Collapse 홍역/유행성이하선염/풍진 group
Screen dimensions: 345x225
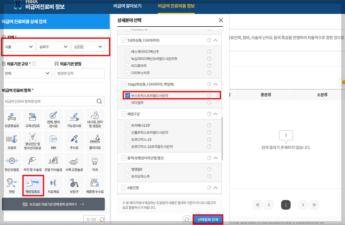click(216, 158)
